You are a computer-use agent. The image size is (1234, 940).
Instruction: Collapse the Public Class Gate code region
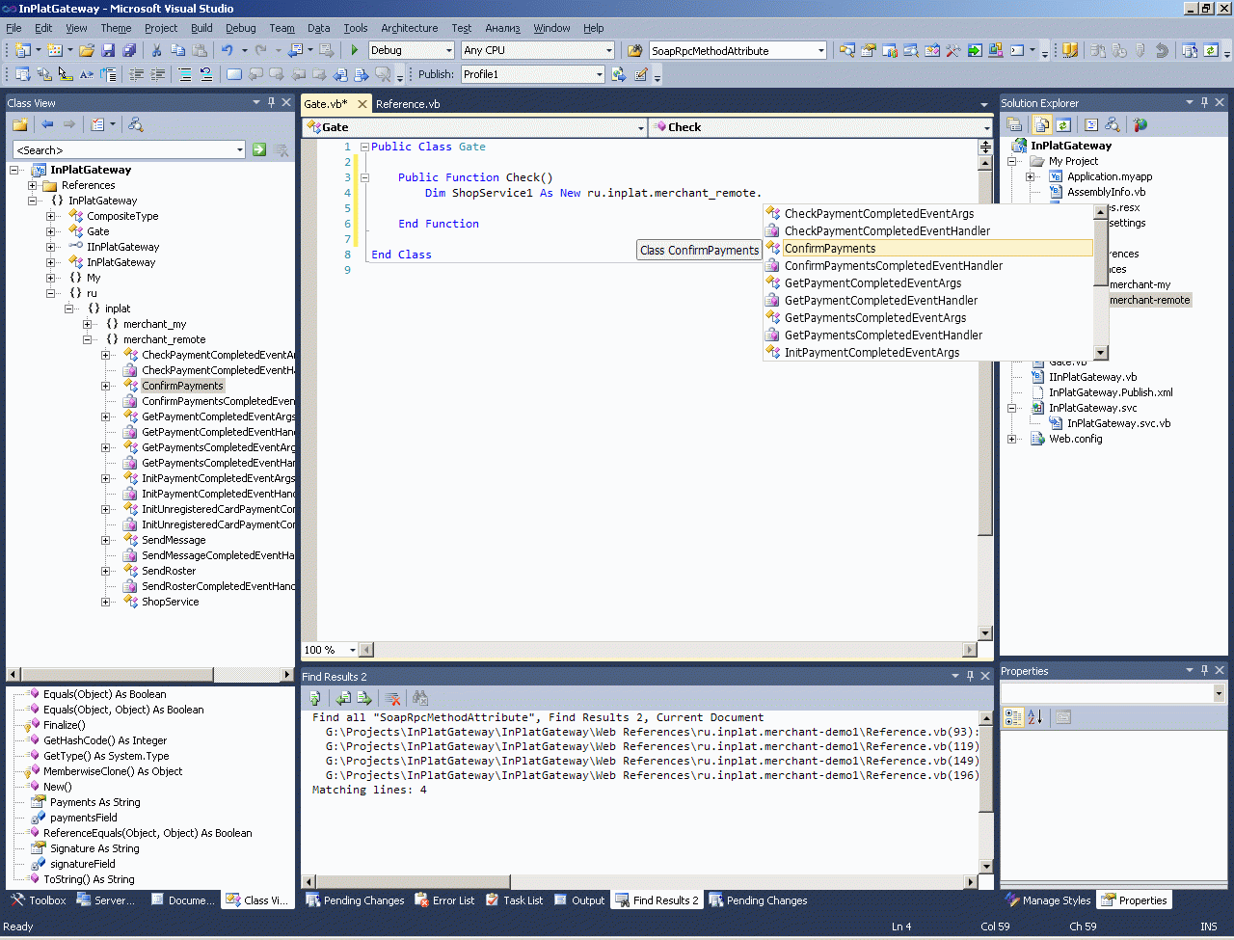364,147
